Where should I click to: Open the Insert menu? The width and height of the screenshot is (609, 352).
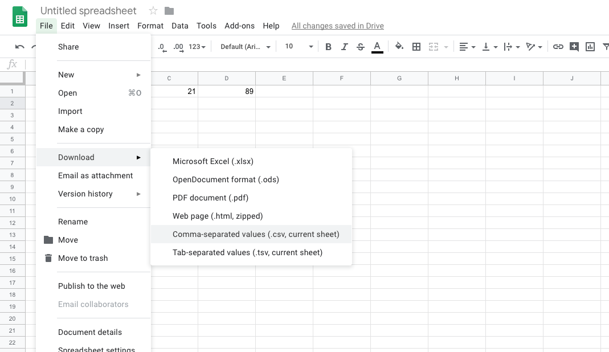point(118,26)
